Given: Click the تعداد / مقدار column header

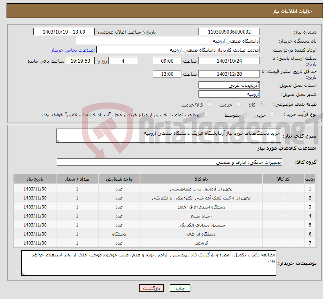Looking at the screenshot, I should (77, 179).
